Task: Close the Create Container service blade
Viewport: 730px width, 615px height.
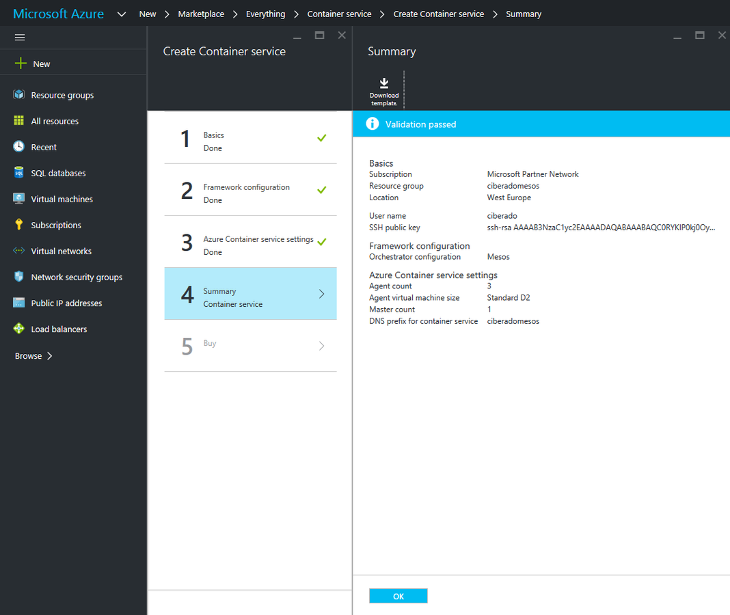Action: pyautogui.click(x=342, y=36)
